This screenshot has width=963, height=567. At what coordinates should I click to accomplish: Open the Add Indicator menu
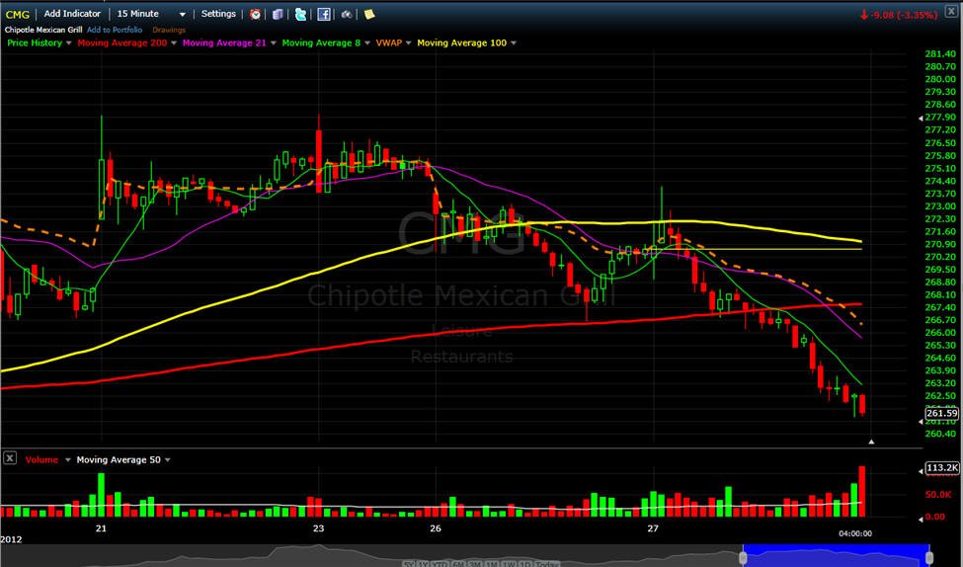pos(72,14)
